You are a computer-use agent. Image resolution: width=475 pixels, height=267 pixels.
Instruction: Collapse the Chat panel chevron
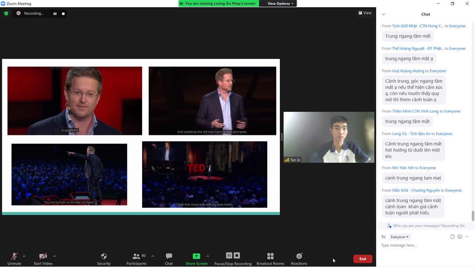coord(383,14)
